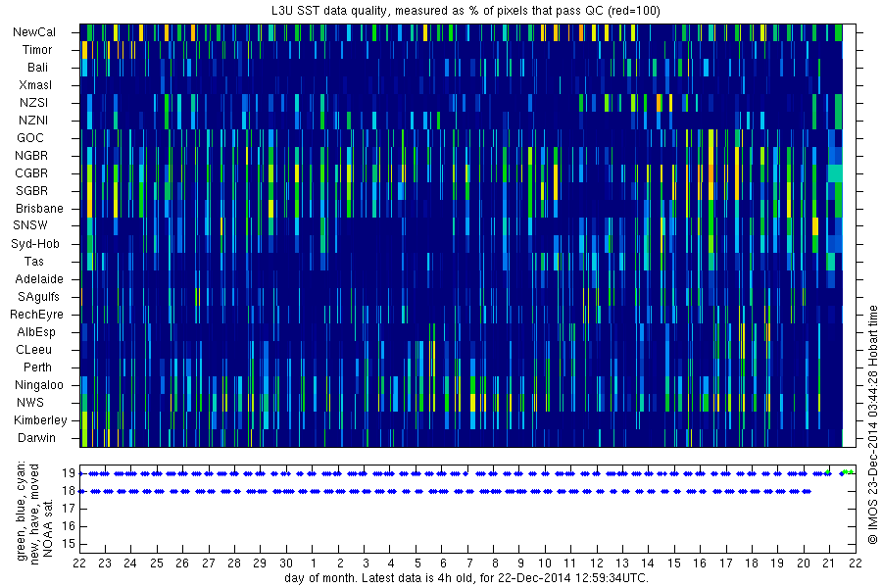The width and height of the screenshot is (882, 588).
Task: Click day 17 on the x-axis
Action: click(x=725, y=563)
